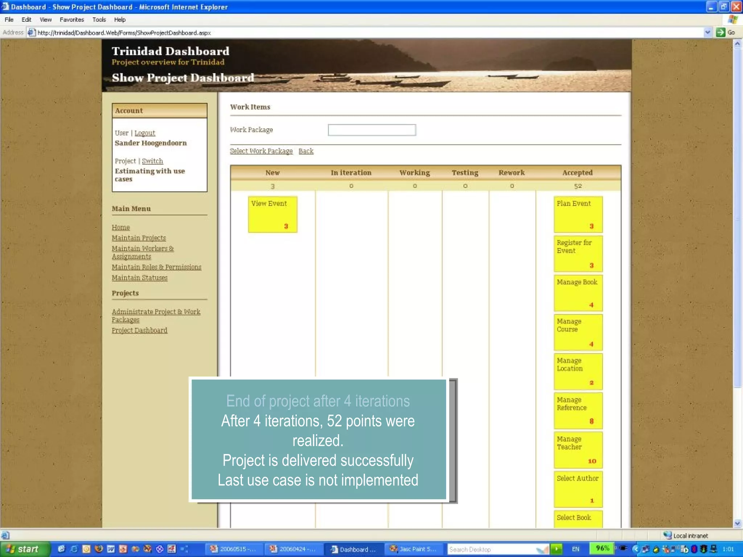Click the Windows start button
The height and width of the screenshot is (557, 743).
(x=24, y=549)
